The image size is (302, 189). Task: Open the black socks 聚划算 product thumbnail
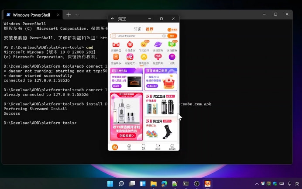166,131
